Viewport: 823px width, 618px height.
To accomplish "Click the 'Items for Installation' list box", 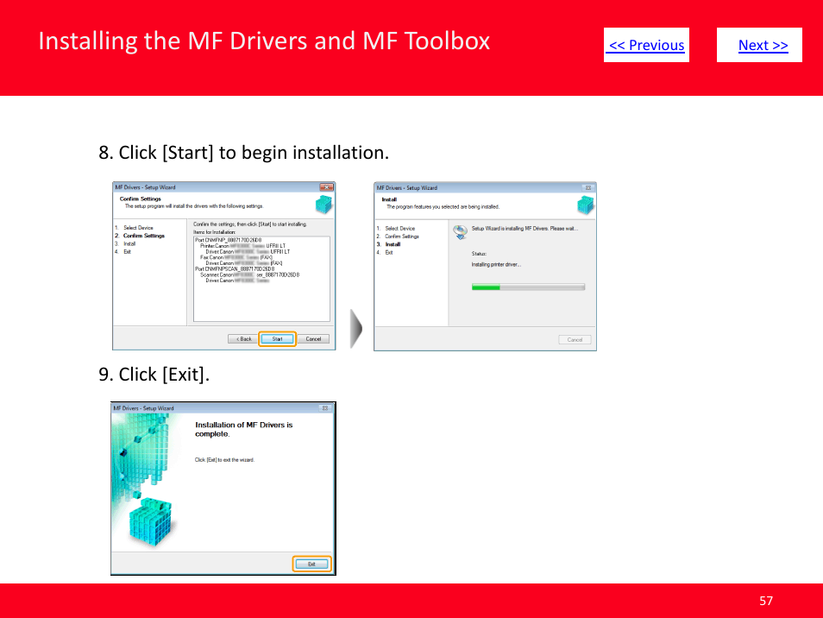I will tap(261, 279).
